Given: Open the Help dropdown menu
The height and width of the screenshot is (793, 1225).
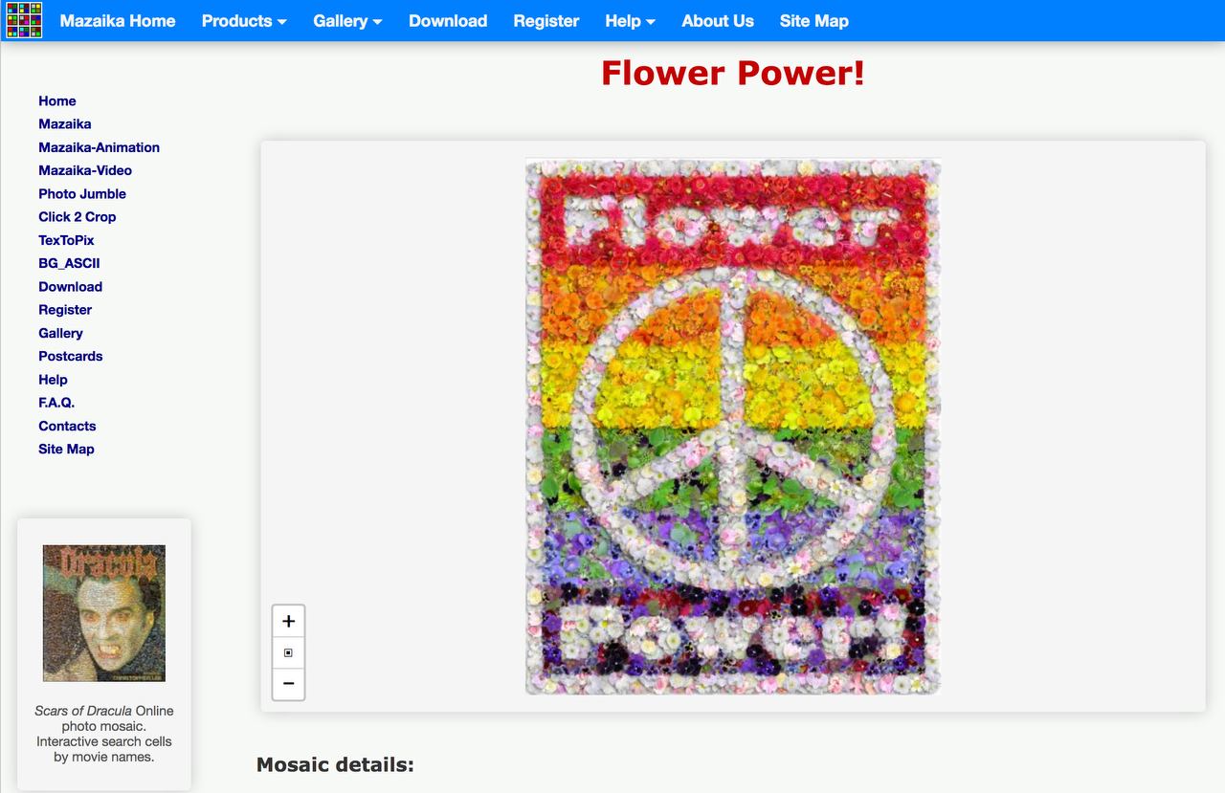Looking at the screenshot, I should coord(629,20).
